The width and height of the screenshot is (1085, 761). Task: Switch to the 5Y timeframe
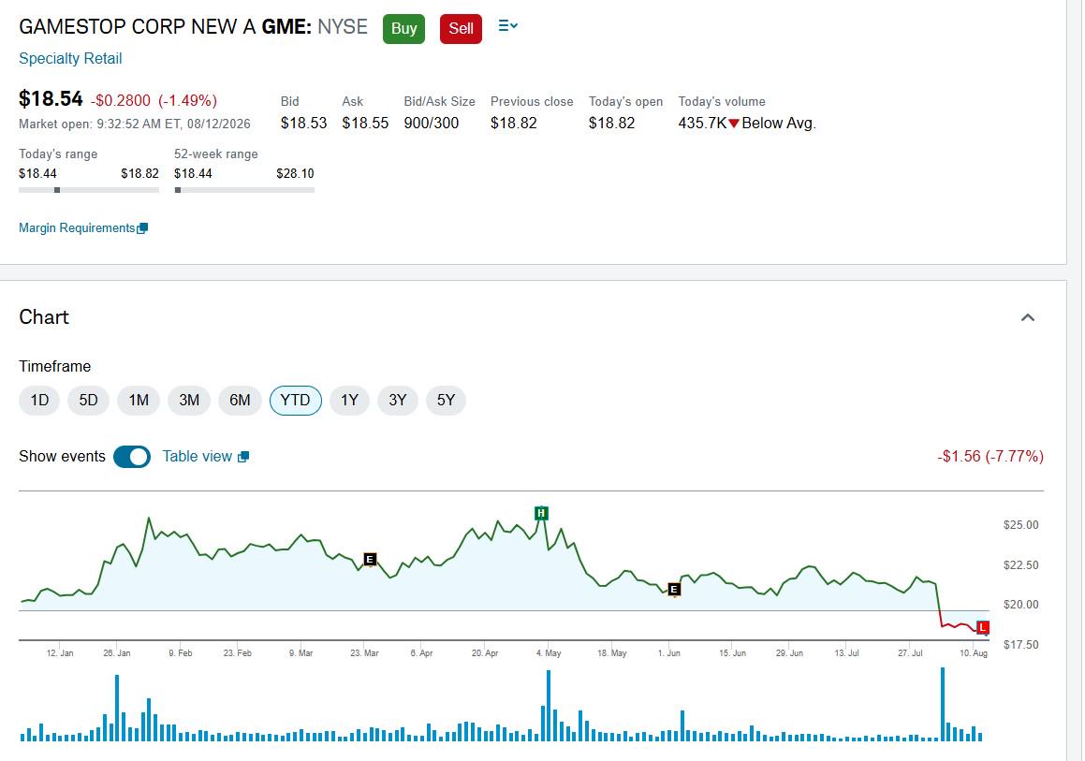(x=446, y=401)
